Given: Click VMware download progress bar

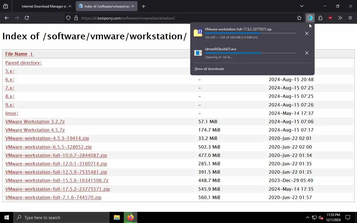Looking at the screenshot, I should 250,33.
